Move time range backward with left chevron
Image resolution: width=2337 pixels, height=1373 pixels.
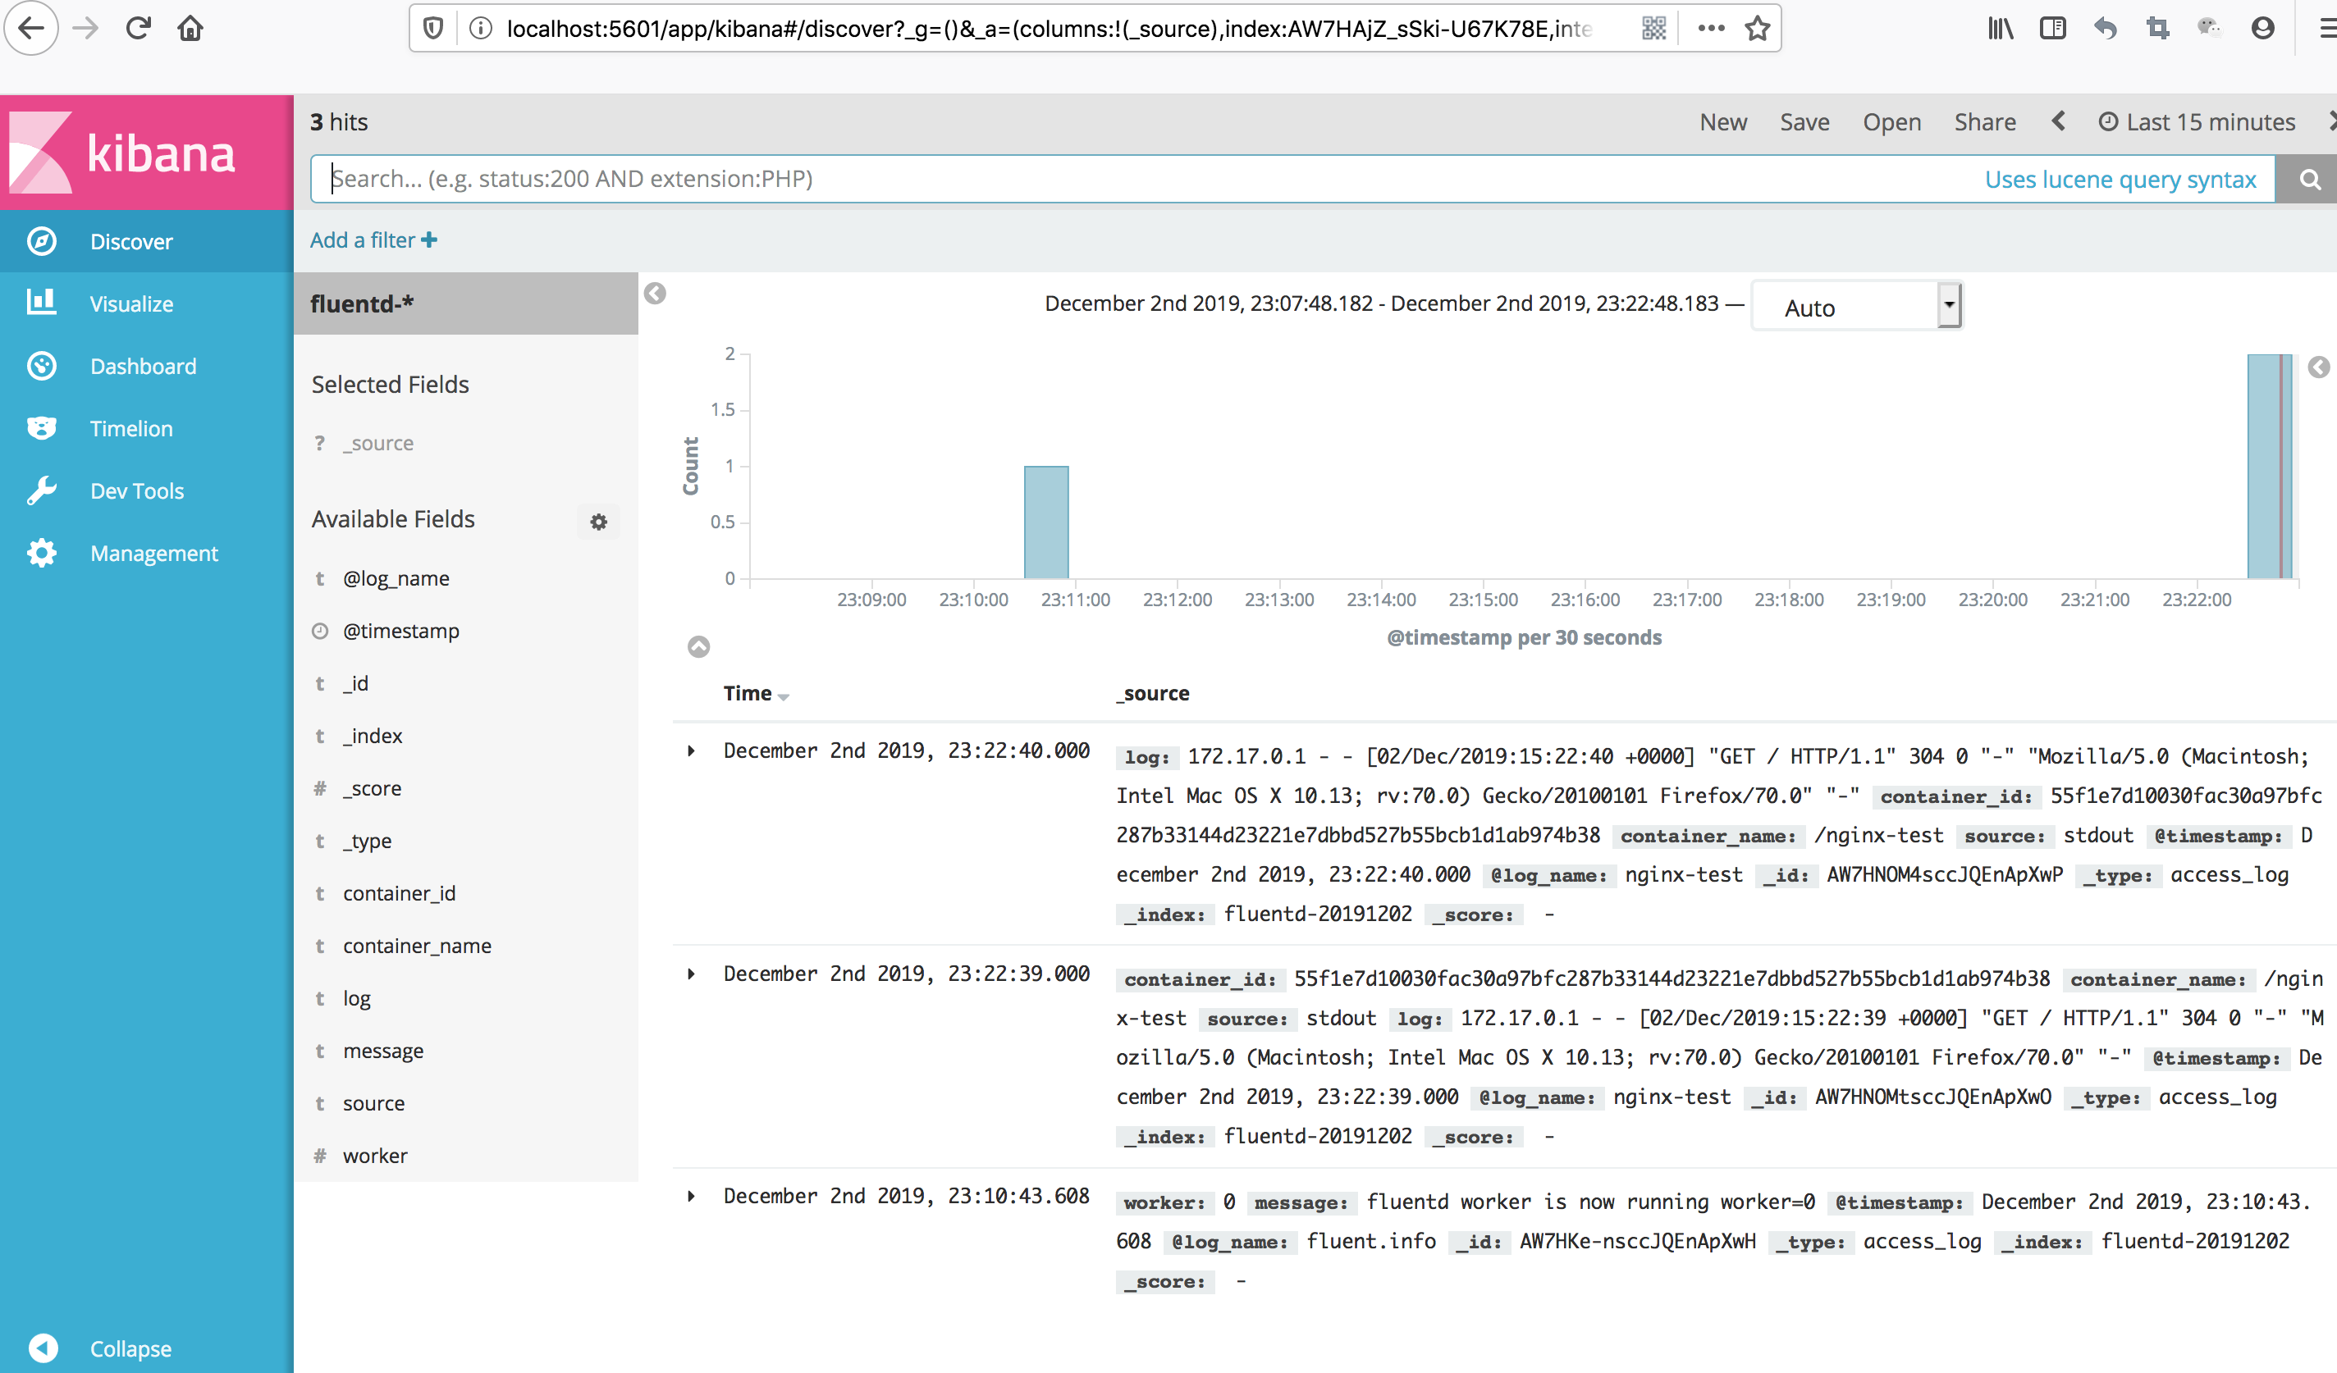point(2059,121)
